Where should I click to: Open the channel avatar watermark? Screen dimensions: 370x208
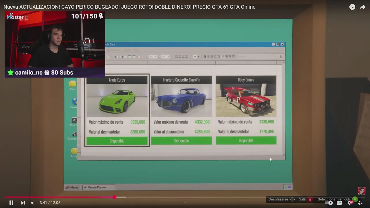362,191
